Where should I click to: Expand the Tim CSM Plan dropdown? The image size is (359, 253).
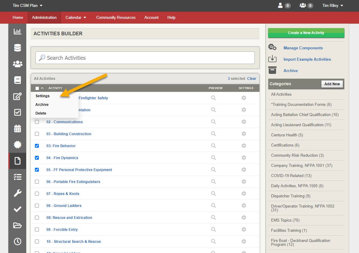27,5
